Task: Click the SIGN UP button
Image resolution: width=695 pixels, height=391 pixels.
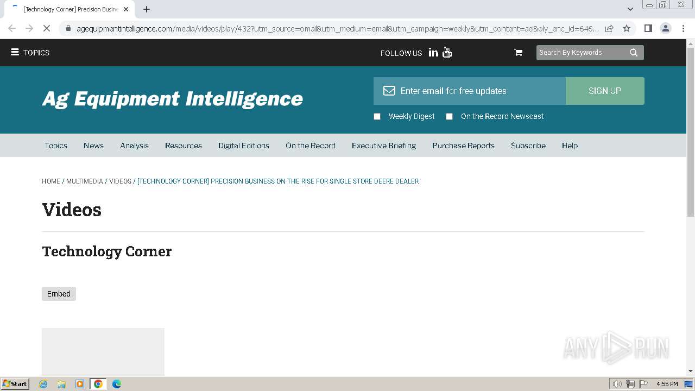Action: pos(605,91)
